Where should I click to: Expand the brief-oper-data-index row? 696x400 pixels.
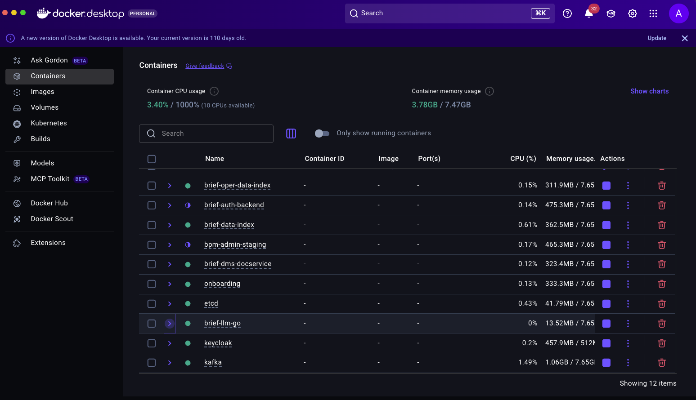tap(170, 186)
